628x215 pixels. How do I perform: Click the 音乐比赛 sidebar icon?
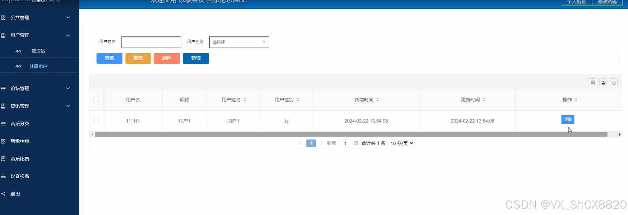[x=3, y=159]
